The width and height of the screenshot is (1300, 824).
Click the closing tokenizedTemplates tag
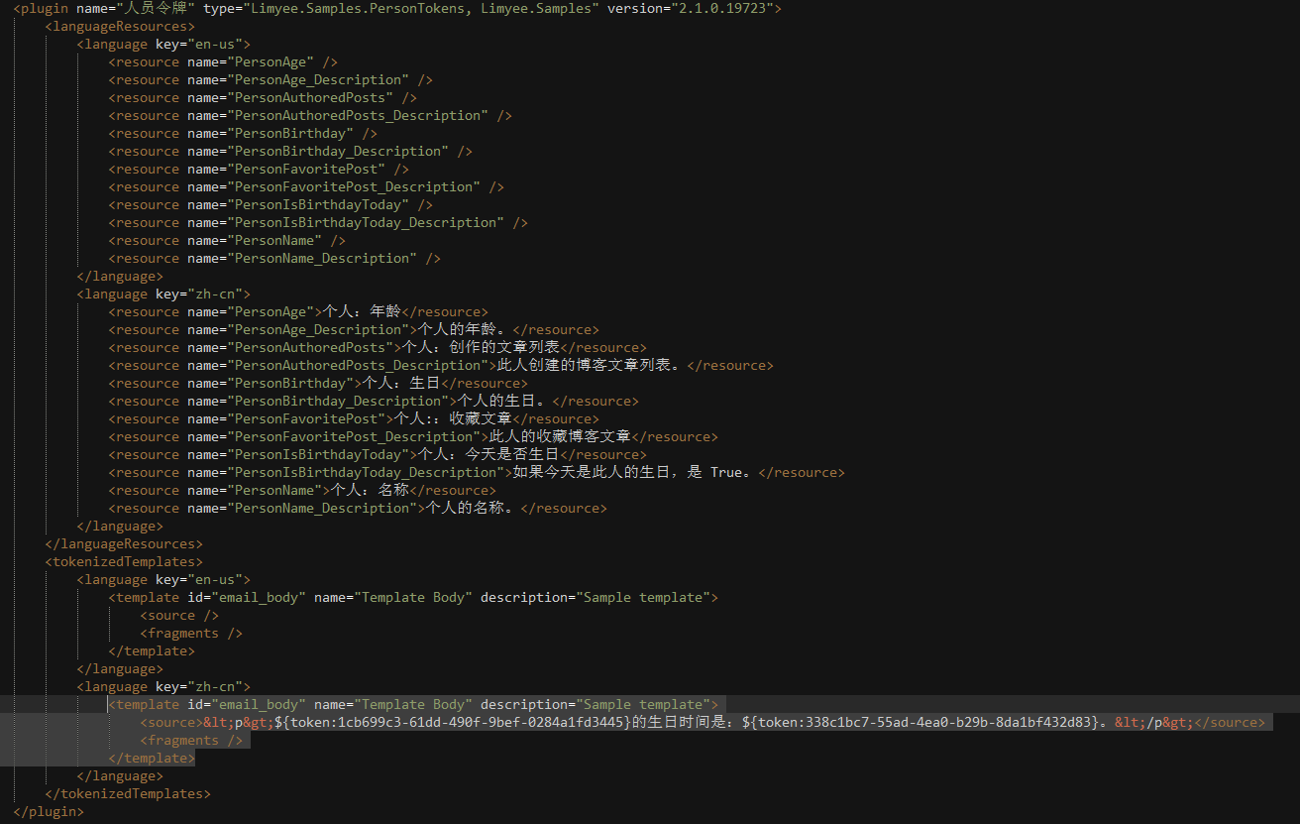(127, 794)
